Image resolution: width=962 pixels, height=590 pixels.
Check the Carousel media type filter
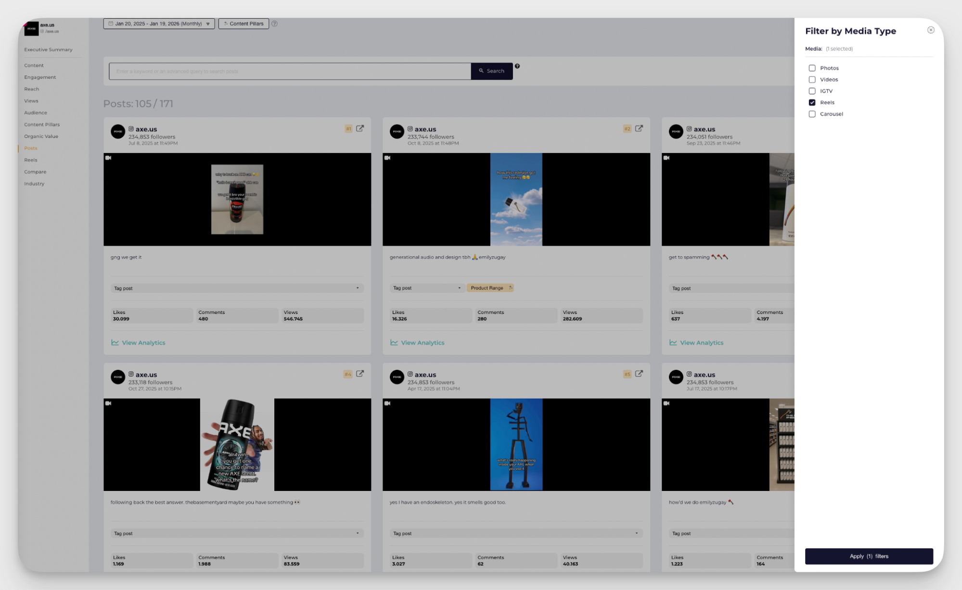pyautogui.click(x=812, y=114)
